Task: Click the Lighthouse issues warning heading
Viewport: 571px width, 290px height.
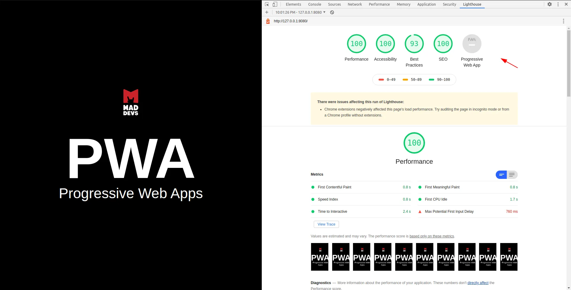Action: click(x=360, y=102)
